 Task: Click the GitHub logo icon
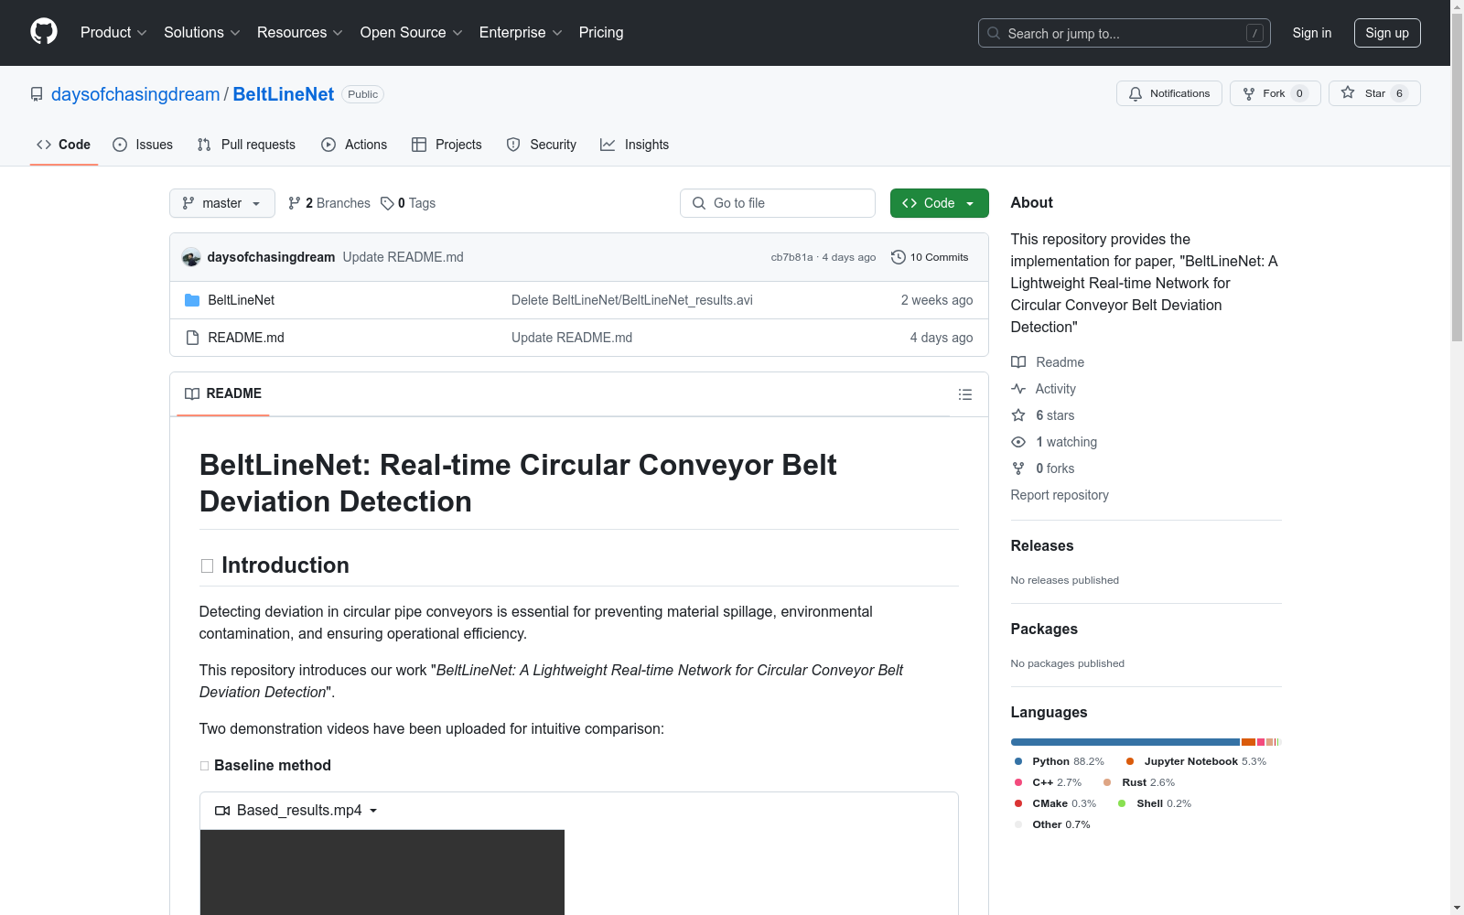tap(44, 32)
